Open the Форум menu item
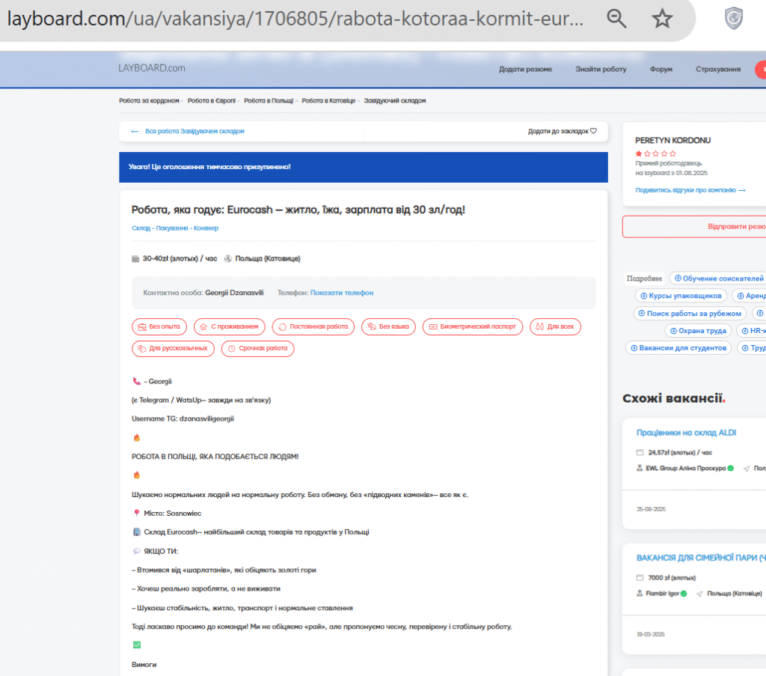 click(661, 69)
